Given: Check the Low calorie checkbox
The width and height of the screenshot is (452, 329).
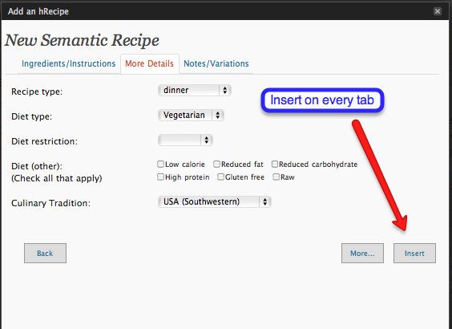Looking at the screenshot, I should tap(160, 164).
